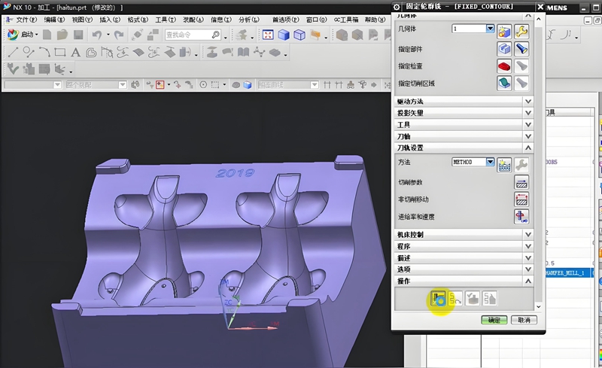Image resolution: width=602 pixels, height=368 pixels.
Task: Click the Fit view icon in toolbar
Action: pos(267,35)
